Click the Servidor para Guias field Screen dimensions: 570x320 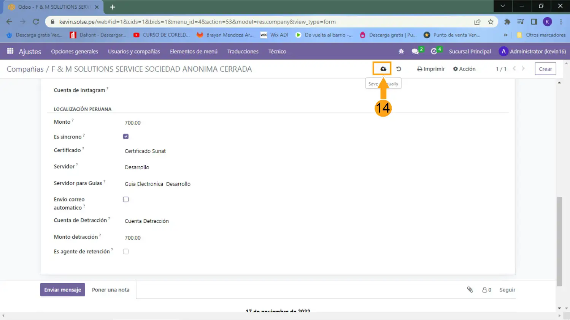click(x=157, y=184)
